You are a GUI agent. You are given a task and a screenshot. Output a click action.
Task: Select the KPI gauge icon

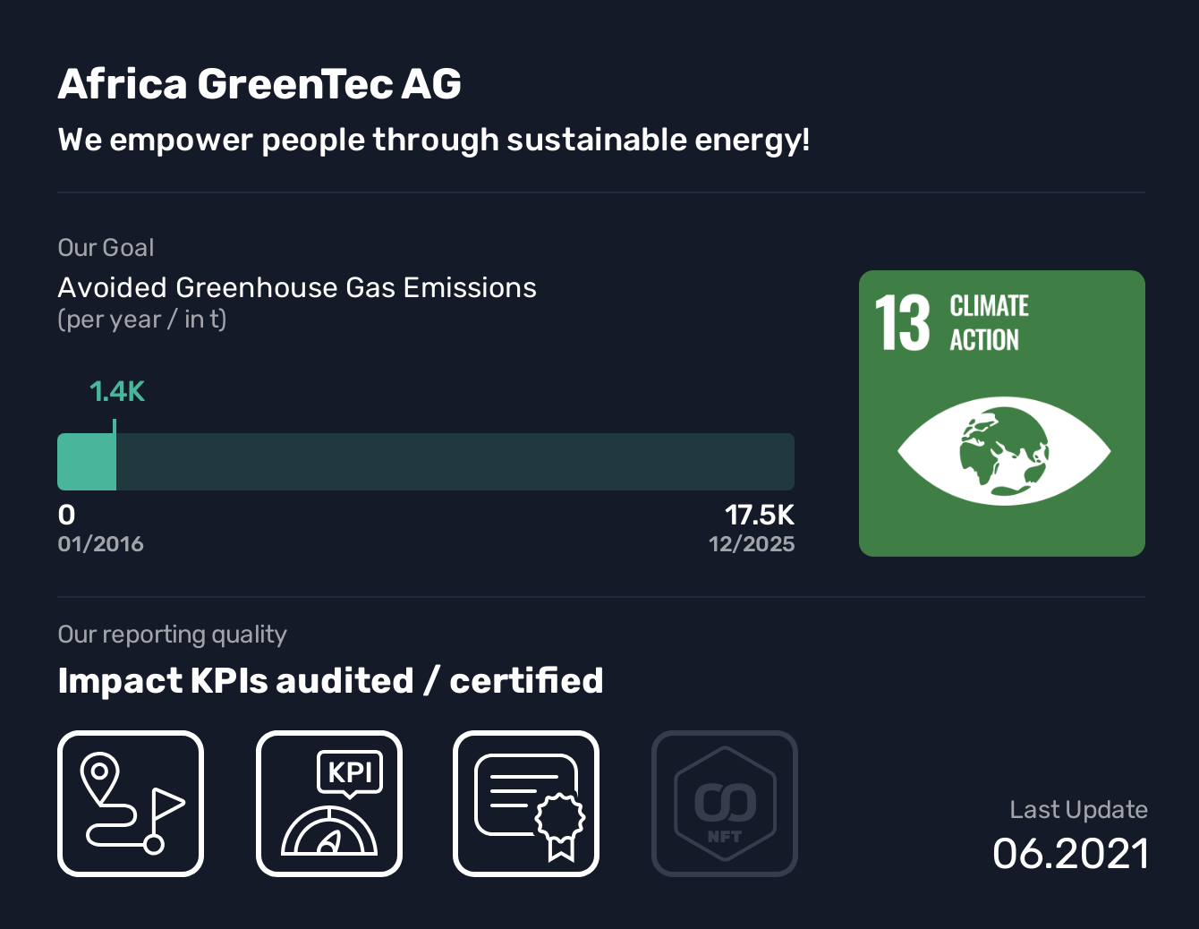(x=329, y=803)
